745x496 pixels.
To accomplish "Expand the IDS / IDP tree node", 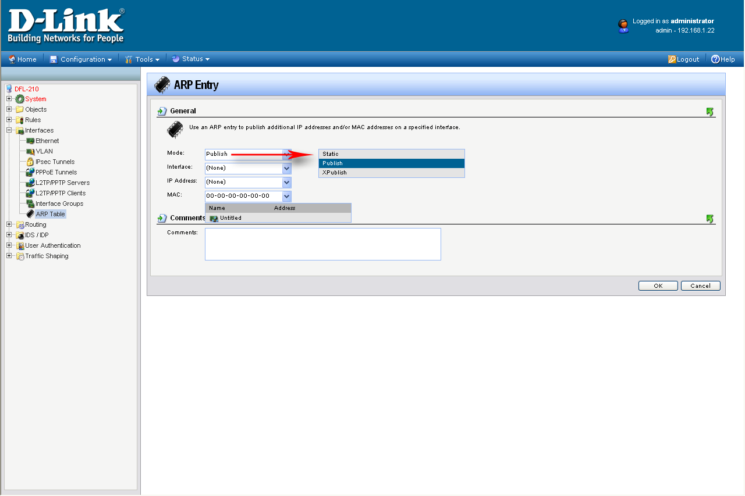I will click(9, 235).
